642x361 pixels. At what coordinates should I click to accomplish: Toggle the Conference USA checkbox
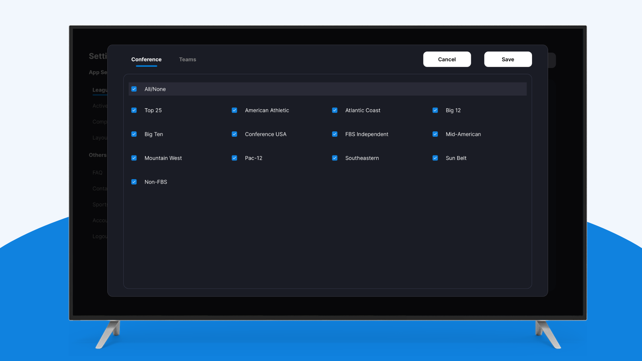coord(234,134)
